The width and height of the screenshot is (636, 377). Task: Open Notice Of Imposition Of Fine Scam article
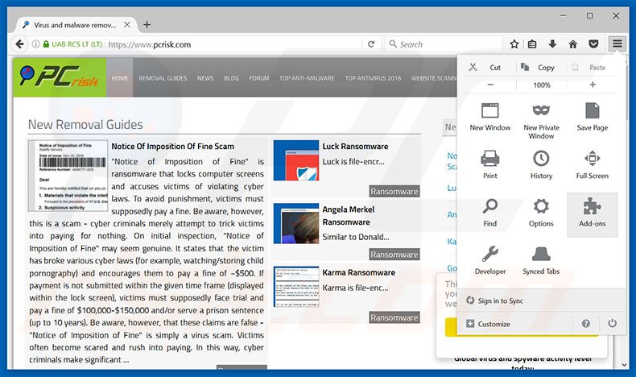click(172, 146)
